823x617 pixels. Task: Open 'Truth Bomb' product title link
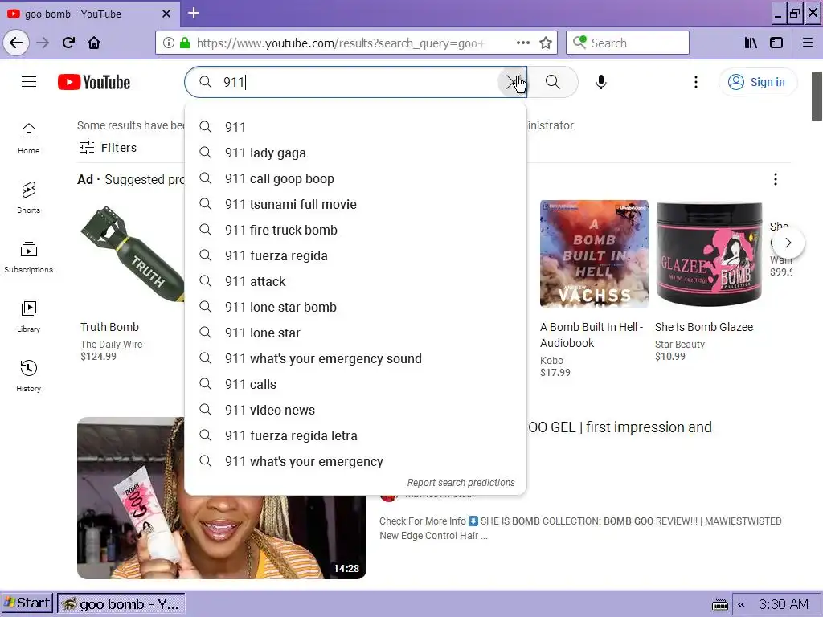(x=109, y=327)
